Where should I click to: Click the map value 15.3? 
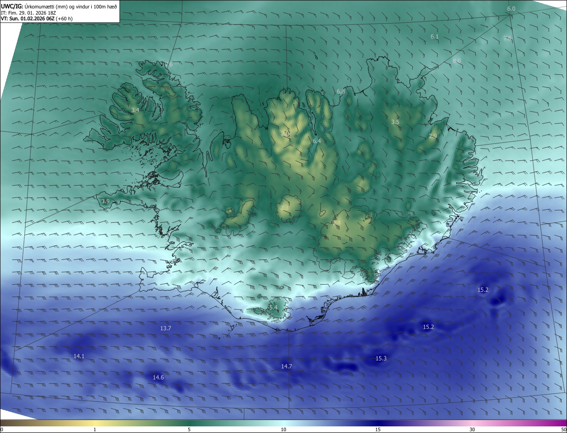[x=381, y=359]
